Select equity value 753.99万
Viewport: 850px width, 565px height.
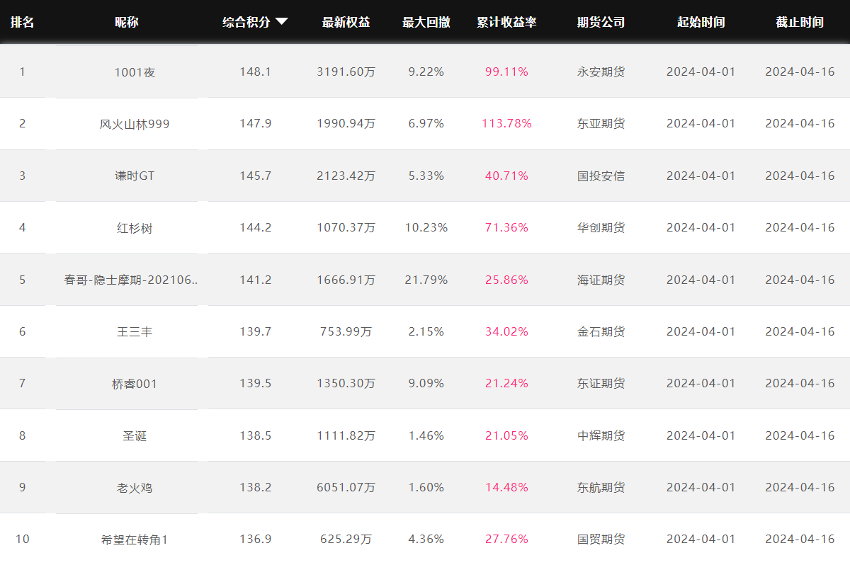pos(346,331)
